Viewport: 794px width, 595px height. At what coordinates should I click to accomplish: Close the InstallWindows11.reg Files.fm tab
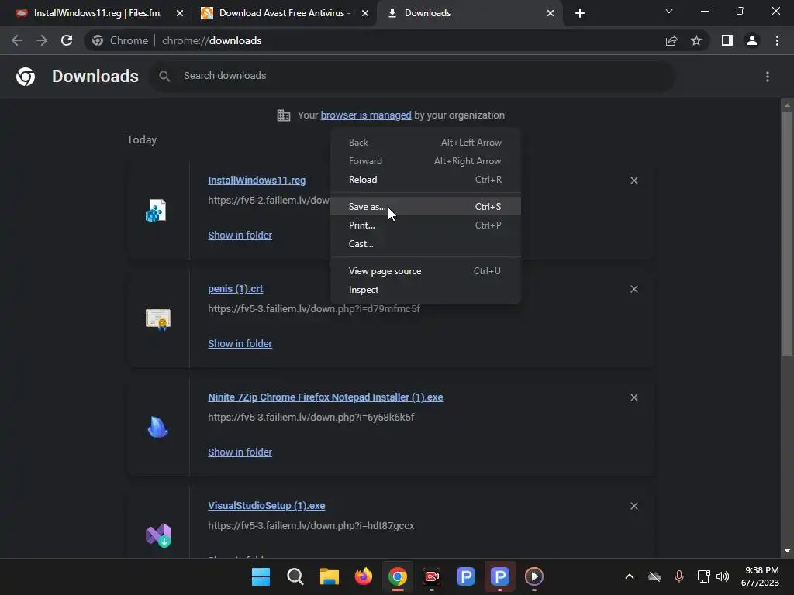[x=180, y=13]
